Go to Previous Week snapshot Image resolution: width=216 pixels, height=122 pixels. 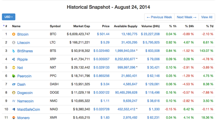pos(159,17)
